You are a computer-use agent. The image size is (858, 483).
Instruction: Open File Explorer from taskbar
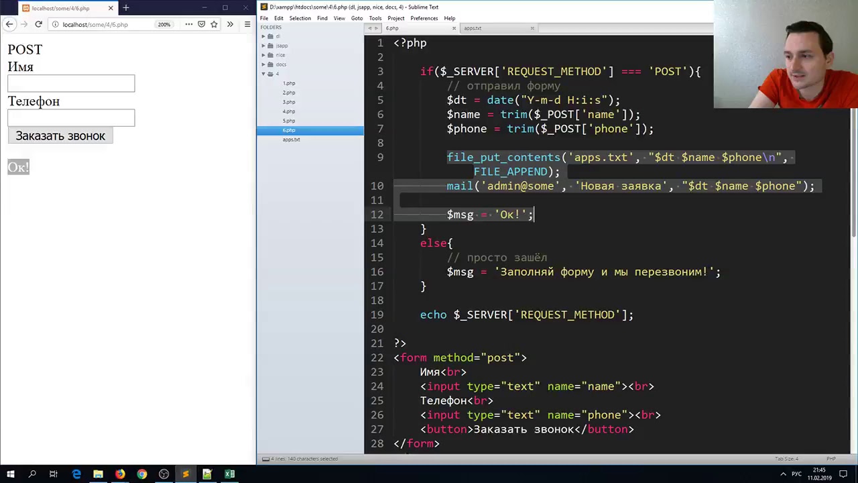(x=98, y=474)
